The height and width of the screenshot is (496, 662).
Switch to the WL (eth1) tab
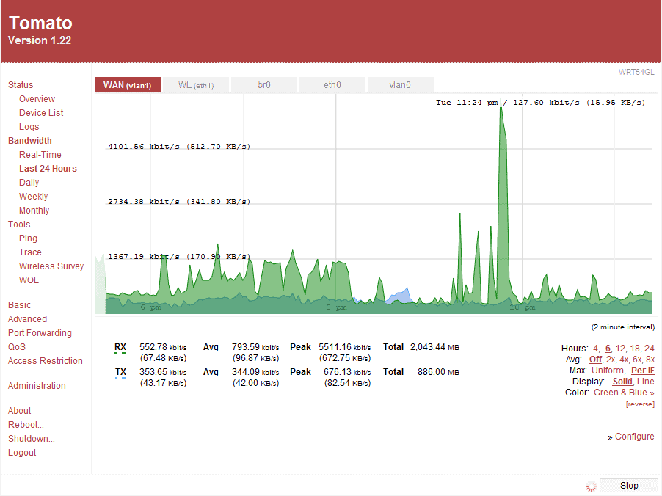click(x=195, y=85)
